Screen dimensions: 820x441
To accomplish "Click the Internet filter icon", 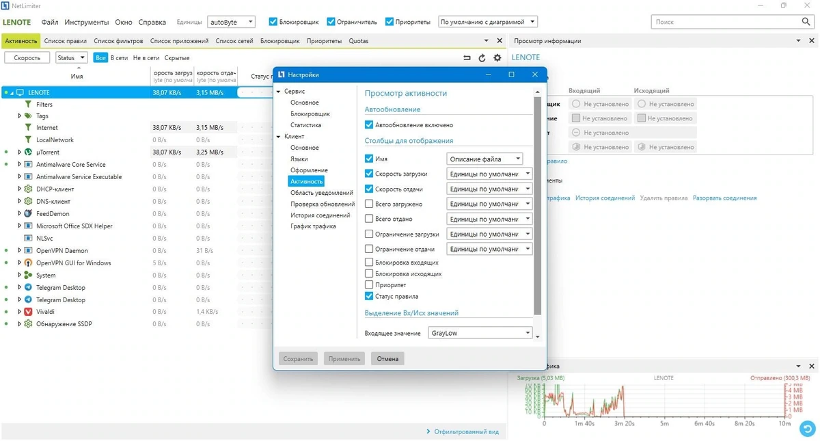I will coord(28,128).
